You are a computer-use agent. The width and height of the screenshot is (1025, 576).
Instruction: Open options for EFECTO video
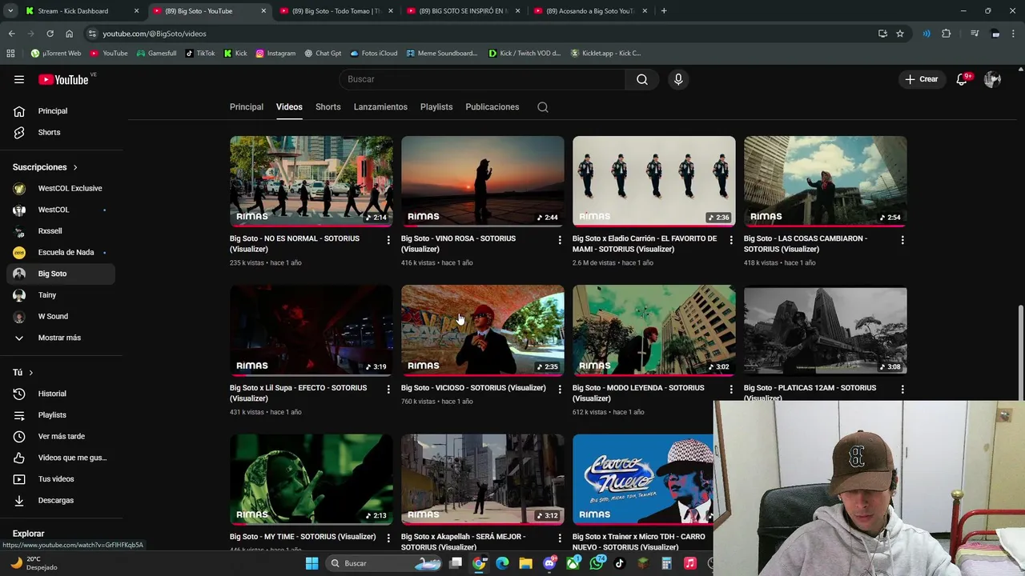pyautogui.click(x=388, y=390)
